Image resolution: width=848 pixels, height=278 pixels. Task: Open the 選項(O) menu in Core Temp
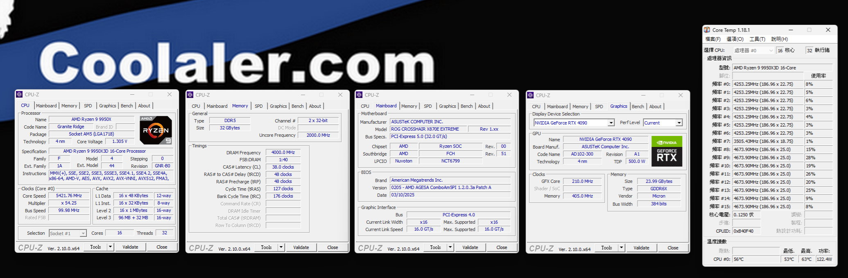pyautogui.click(x=735, y=39)
